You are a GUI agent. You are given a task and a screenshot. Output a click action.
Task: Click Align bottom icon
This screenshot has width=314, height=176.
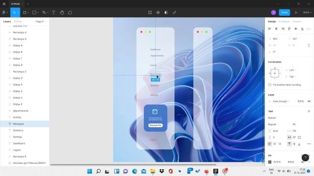(x=302, y=29)
